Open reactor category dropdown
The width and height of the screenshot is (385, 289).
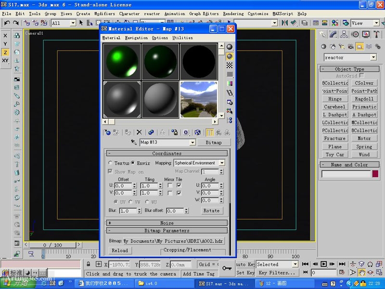click(373, 57)
